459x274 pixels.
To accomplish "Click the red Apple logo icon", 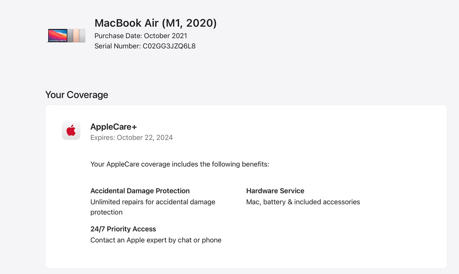I will click(71, 130).
